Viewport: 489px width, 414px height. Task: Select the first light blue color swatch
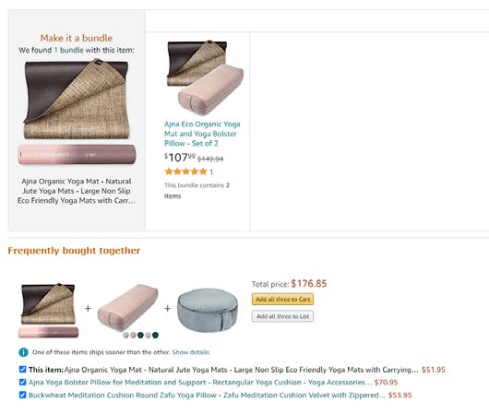(125, 335)
